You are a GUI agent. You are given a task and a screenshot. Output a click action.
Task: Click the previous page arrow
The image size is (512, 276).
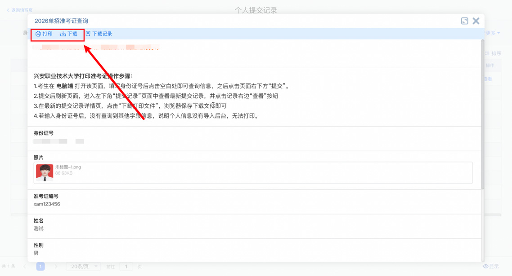click(x=25, y=267)
